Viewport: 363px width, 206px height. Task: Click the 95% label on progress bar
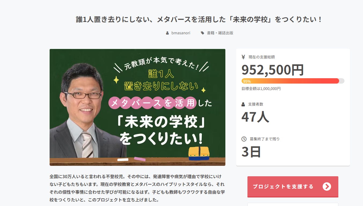tap(247, 81)
